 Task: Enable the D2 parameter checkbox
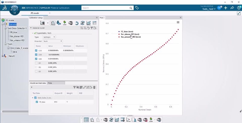[36, 67]
